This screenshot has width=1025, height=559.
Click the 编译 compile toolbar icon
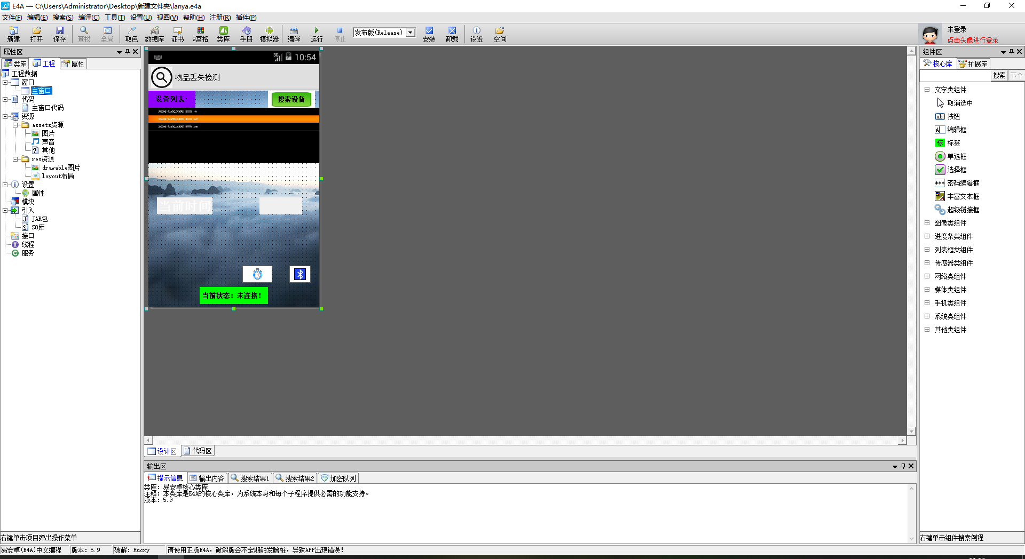(294, 34)
